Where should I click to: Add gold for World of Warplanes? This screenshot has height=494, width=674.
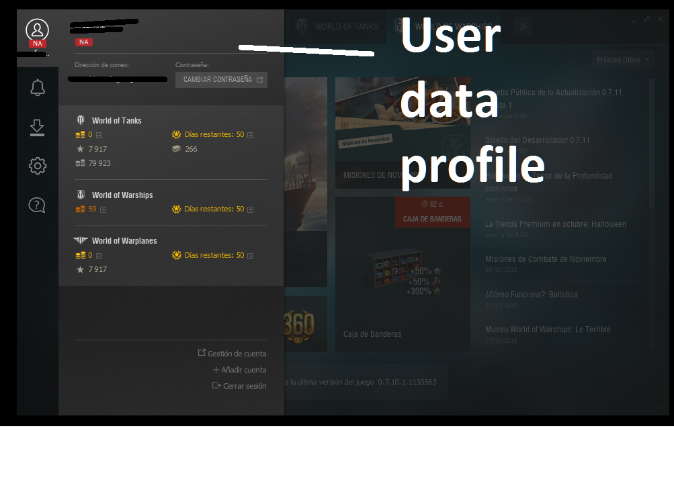tap(99, 256)
